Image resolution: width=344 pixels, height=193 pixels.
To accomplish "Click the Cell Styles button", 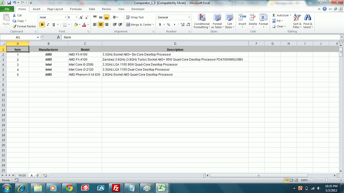I will pyautogui.click(x=229, y=21).
